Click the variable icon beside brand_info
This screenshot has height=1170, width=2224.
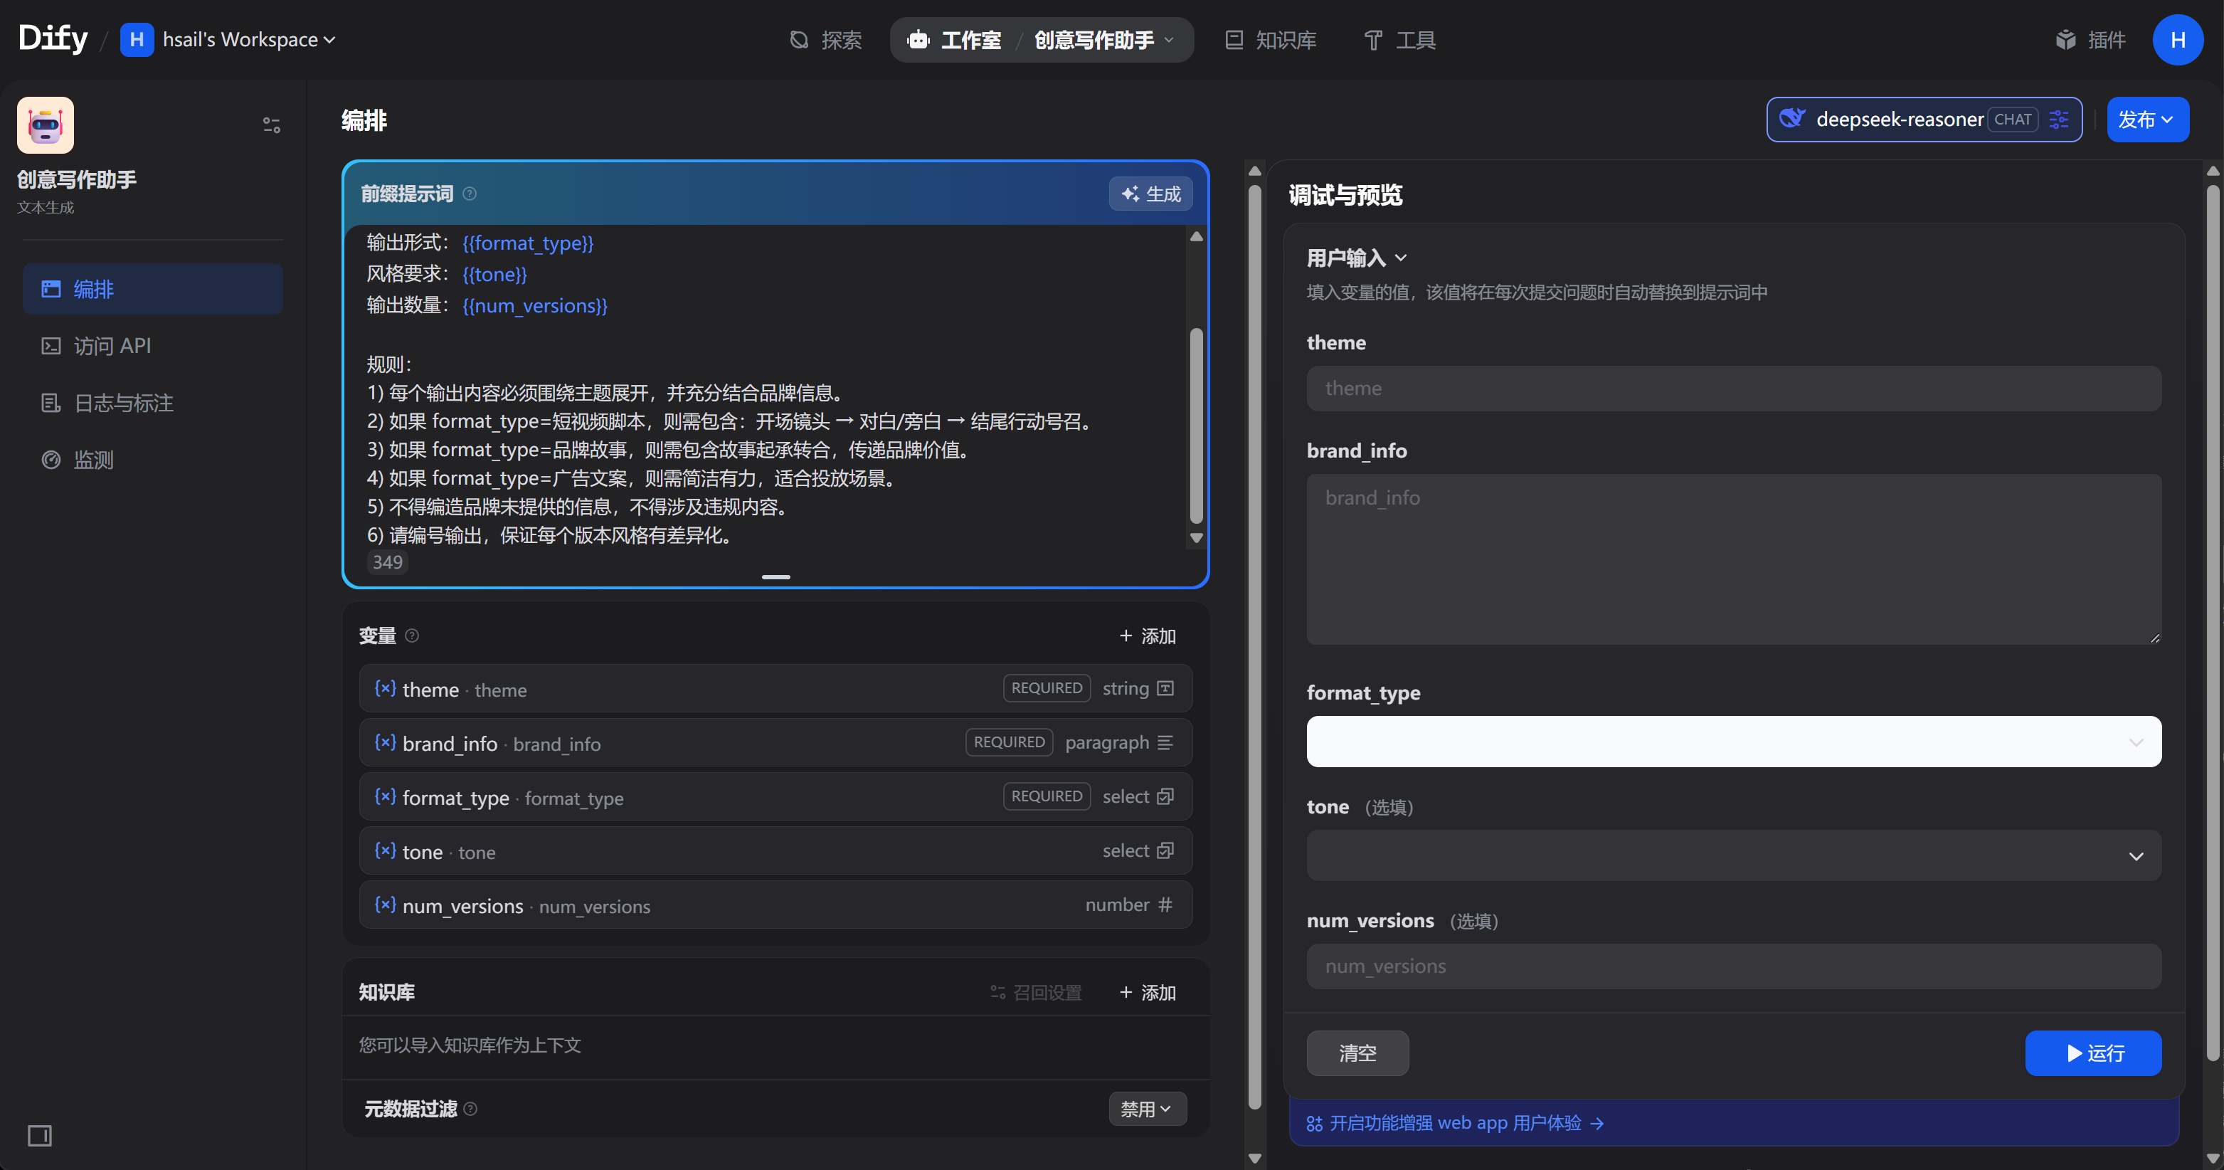pyautogui.click(x=385, y=742)
